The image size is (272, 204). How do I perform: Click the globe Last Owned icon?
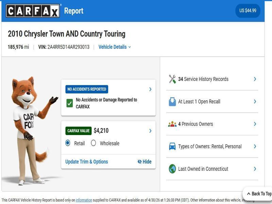click(x=172, y=169)
